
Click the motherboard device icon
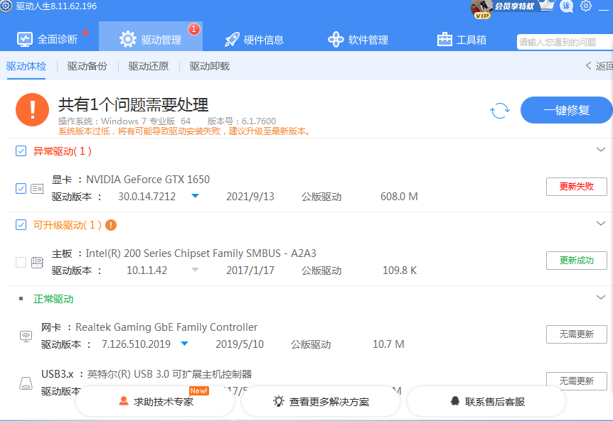point(37,262)
